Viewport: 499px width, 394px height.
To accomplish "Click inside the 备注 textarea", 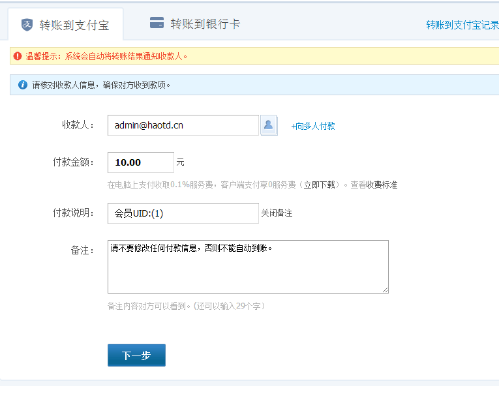I will (248, 267).
